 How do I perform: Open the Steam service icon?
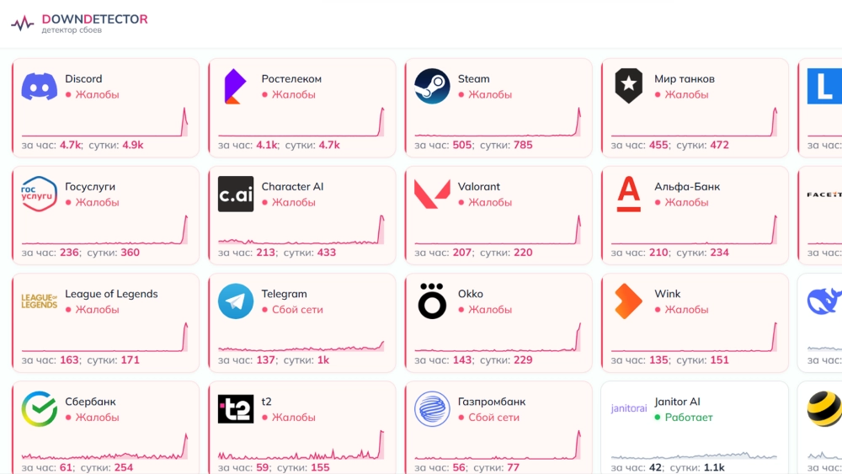pyautogui.click(x=432, y=86)
